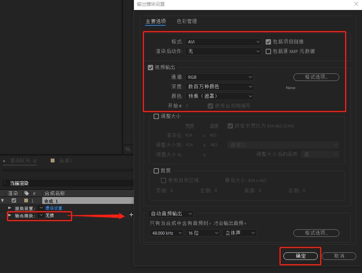Image resolution: width=362 pixels, height=273 pixels.
Task: Enable the 裁剪 checkbox
Action: point(156,170)
